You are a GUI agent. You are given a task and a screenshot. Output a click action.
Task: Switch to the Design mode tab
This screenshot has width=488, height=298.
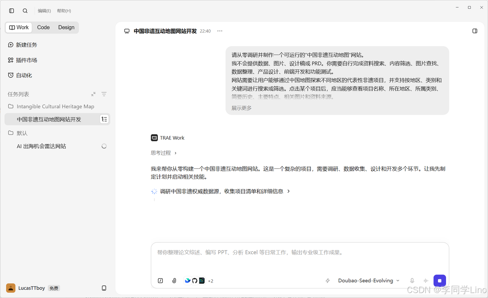point(66,27)
